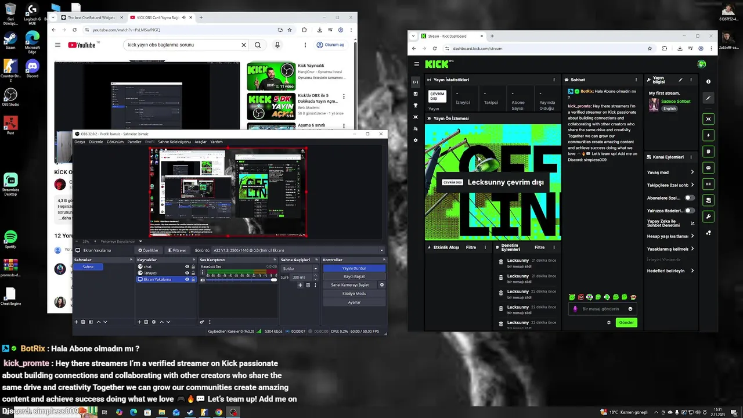Click the stream icon in Kick left sidebar

416,82
